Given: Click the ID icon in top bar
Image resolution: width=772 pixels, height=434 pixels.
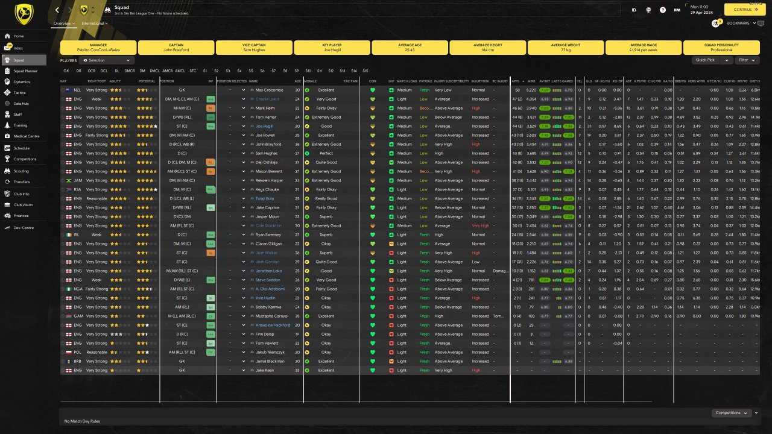Looking at the screenshot, I should tap(634, 10).
